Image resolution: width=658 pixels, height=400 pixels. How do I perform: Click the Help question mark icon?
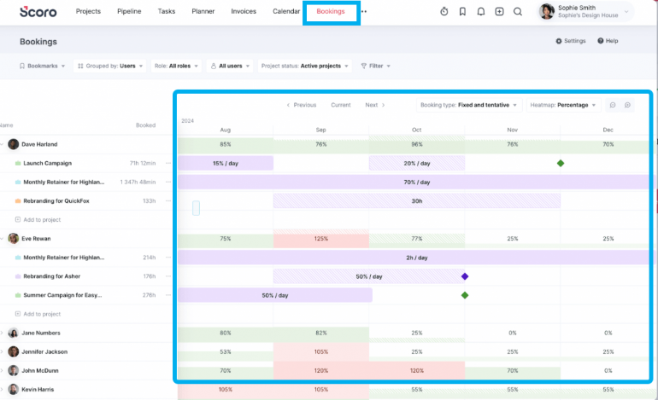tap(608, 41)
